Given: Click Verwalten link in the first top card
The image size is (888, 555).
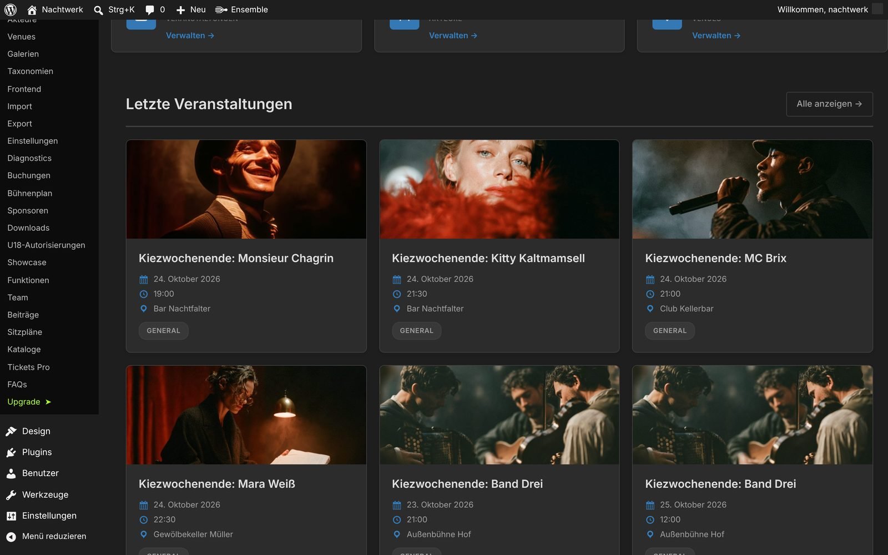Looking at the screenshot, I should point(190,36).
